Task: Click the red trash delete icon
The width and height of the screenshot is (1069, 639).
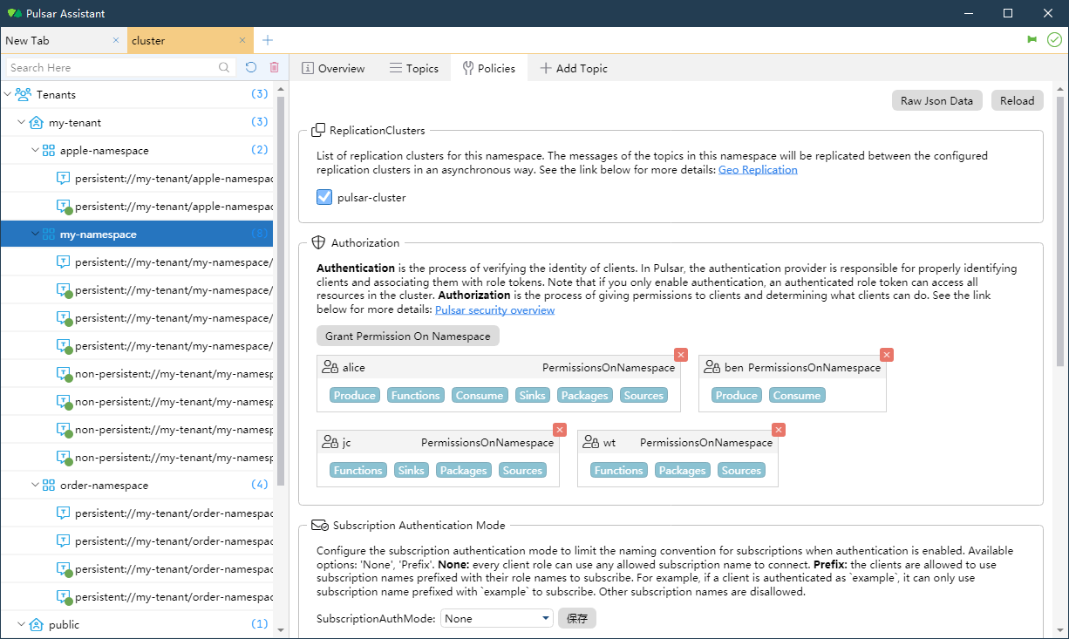Action: (x=274, y=67)
